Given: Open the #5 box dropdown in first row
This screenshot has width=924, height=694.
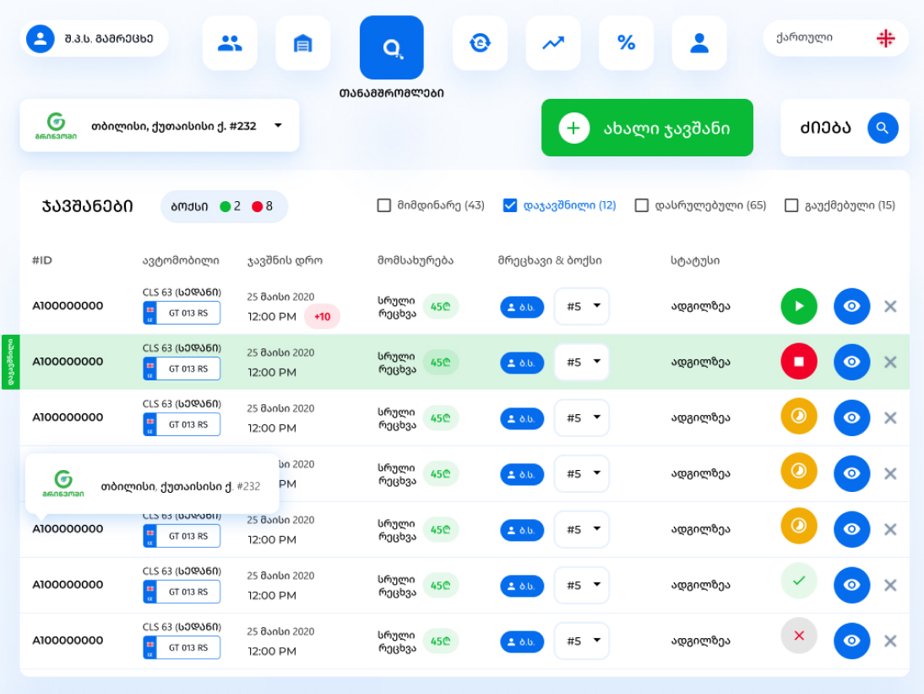Looking at the screenshot, I should (582, 306).
